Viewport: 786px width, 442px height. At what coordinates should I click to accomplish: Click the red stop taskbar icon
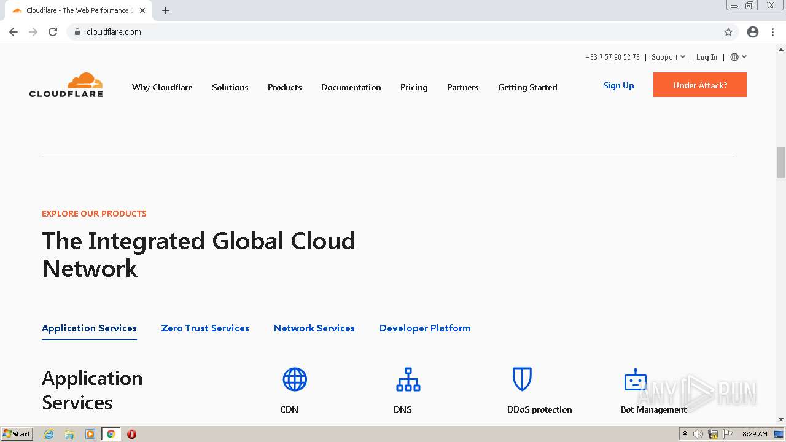click(131, 434)
